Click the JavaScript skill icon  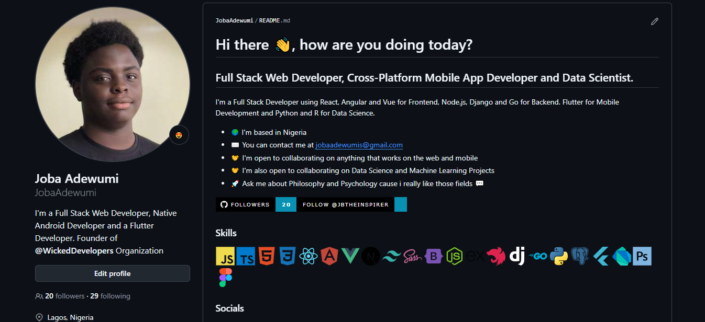(225, 256)
